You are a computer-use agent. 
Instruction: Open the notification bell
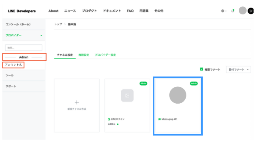pos(233,11)
